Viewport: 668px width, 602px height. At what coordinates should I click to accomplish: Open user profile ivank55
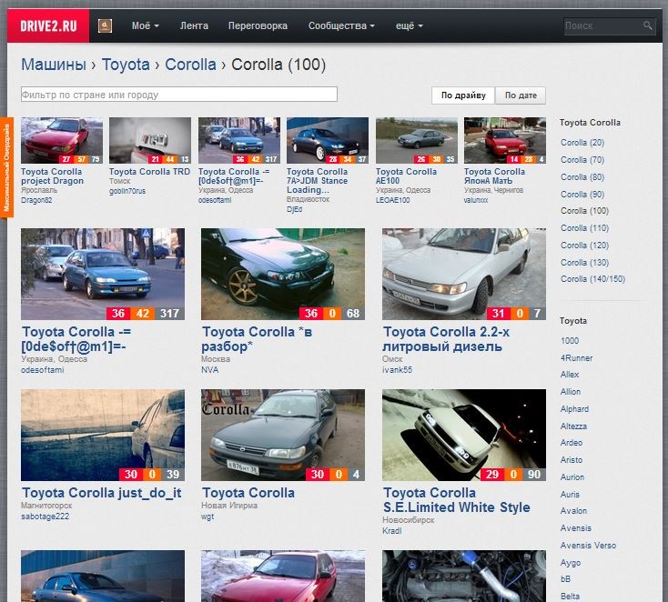tap(397, 370)
